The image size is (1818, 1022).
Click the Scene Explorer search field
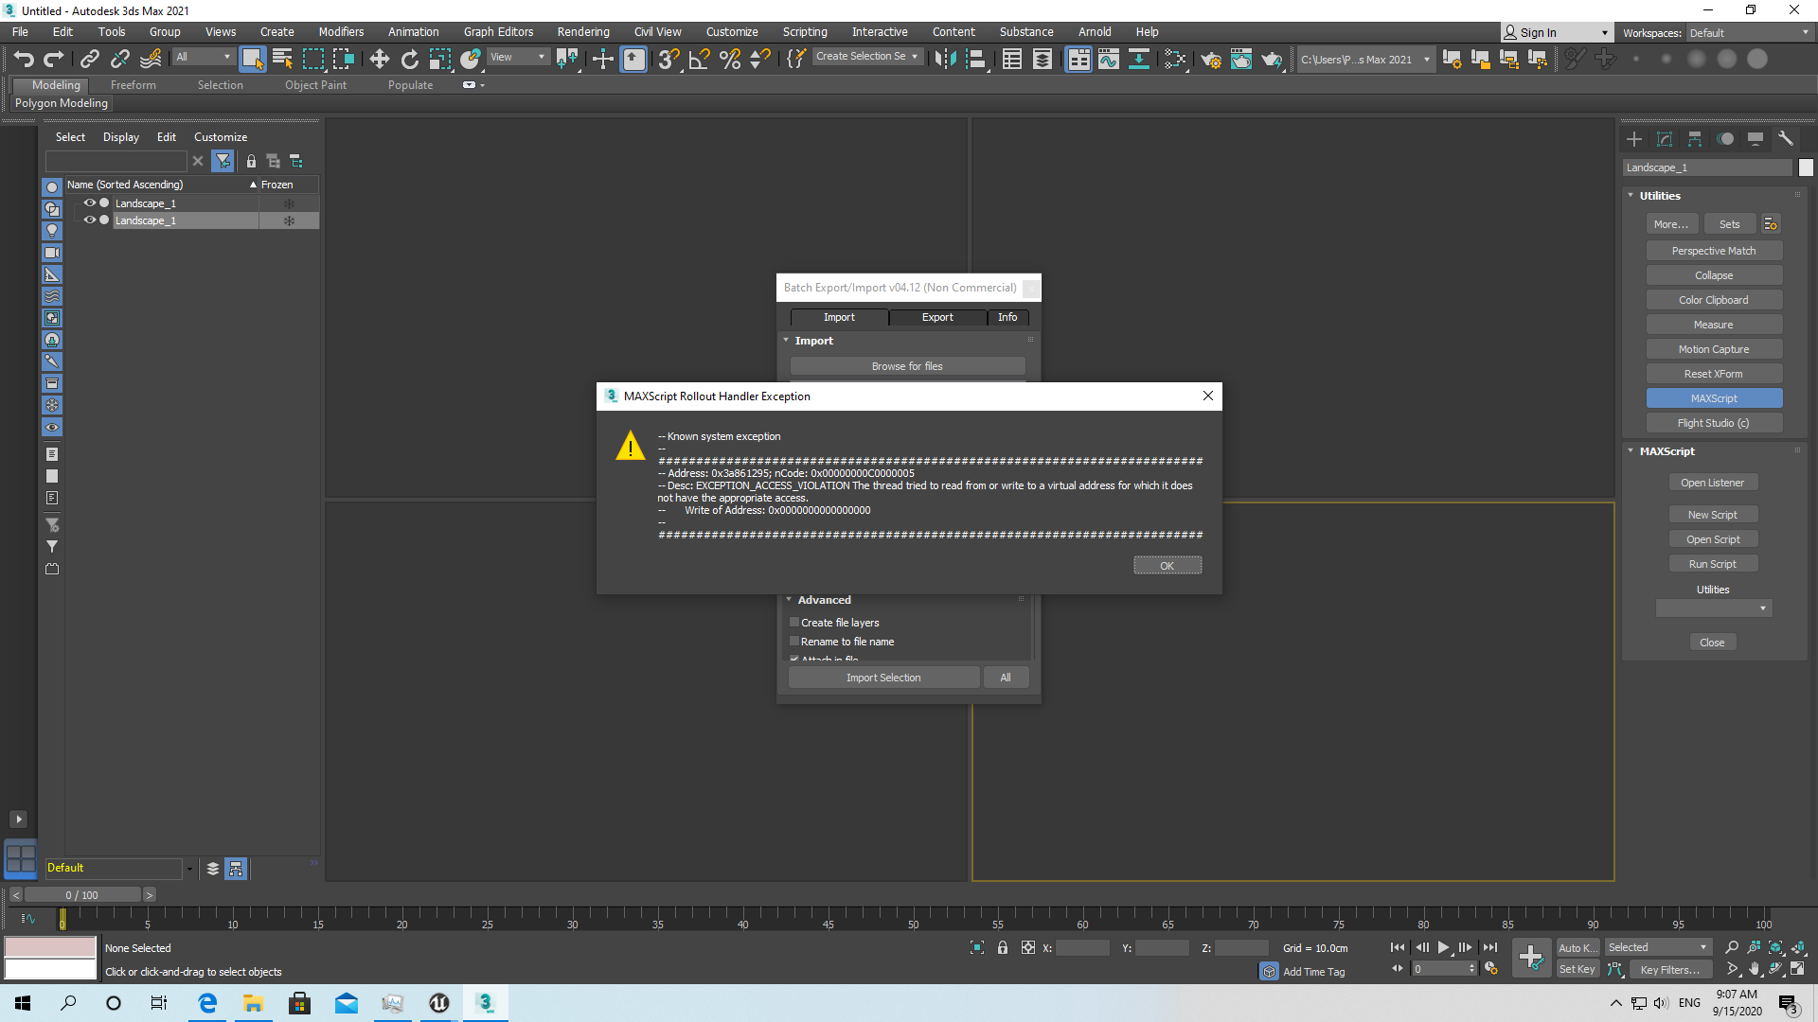pos(117,161)
